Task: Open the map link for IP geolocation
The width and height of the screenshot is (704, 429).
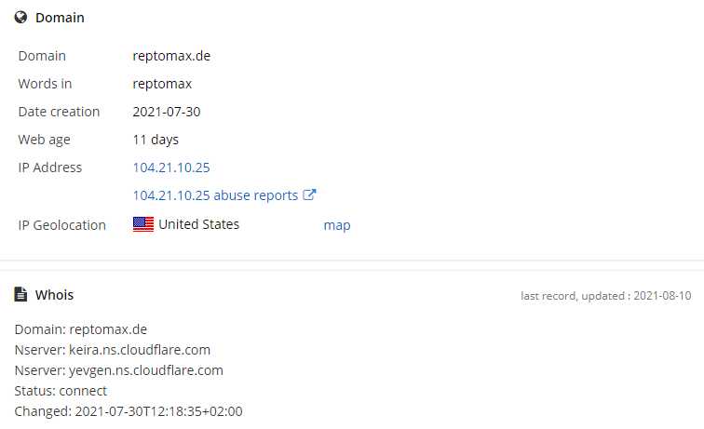Action: 337,225
